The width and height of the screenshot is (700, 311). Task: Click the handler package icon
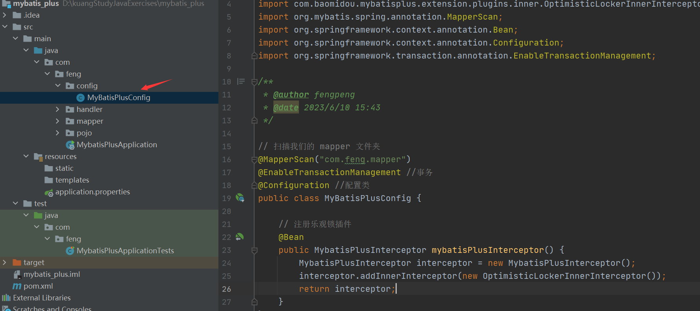pos(70,110)
